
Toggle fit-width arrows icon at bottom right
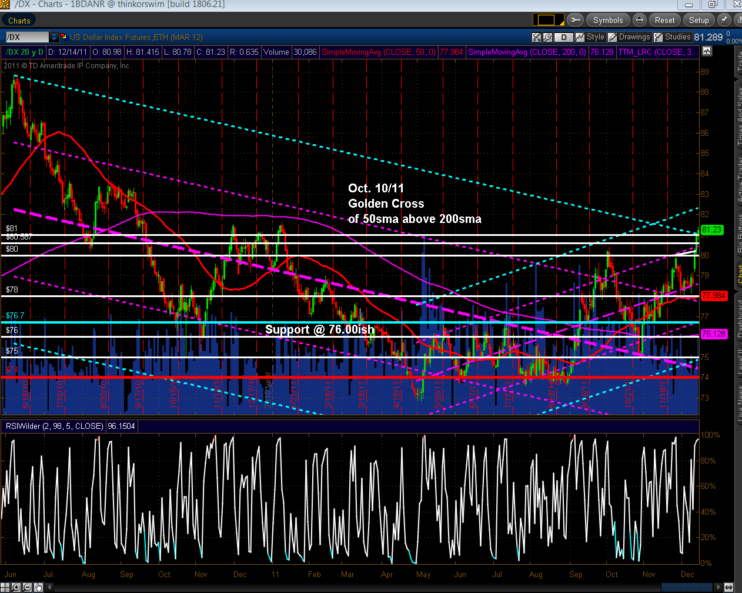point(728,587)
